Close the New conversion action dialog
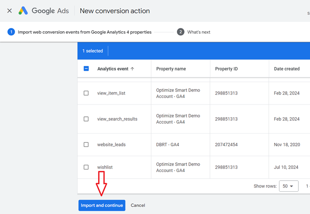This screenshot has height=214, width=310. pyautogui.click(x=9, y=11)
